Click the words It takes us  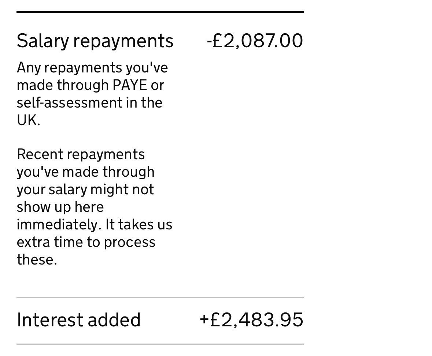[139, 225]
